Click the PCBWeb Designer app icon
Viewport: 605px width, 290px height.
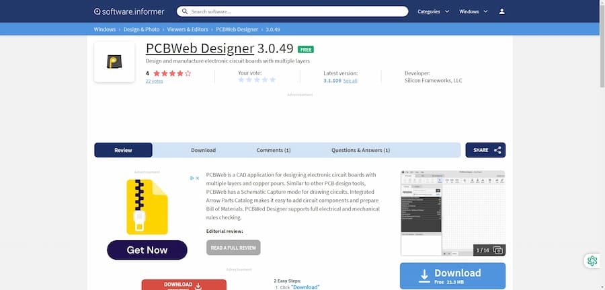(x=114, y=62)
